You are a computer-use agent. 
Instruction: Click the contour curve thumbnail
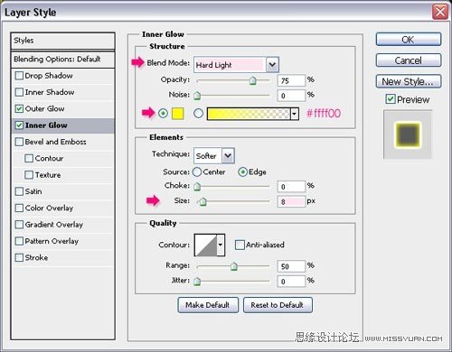click(x=206, y=245)
